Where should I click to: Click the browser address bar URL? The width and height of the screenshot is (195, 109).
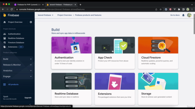pos(52,9)
